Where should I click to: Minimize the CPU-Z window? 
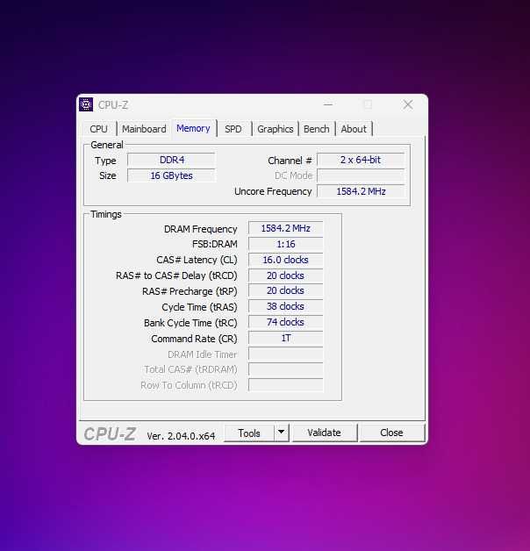[x=328, y=104]
